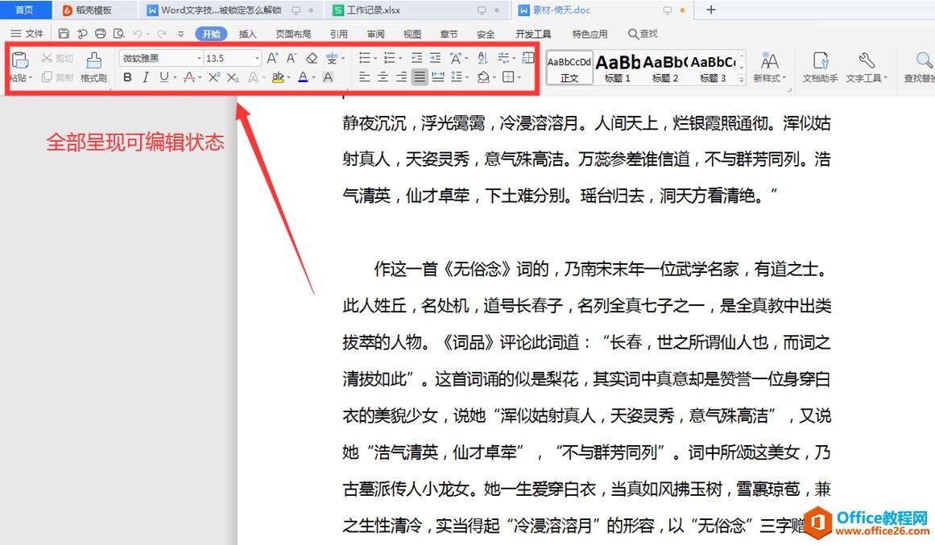Expand the 新样式 dropdown
This screenshot has width=935, height=545.
click(769, 78)
